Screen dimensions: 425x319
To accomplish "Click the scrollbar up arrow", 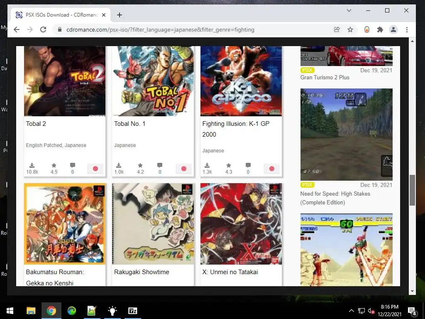I will tap(412, 41).
